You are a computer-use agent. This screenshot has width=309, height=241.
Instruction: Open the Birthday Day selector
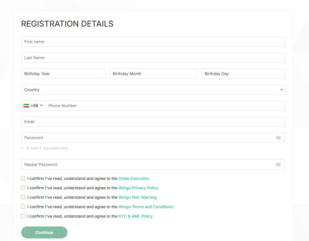click(243, 74)
